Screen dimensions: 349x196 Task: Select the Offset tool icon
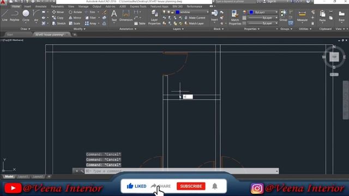(x=104, y=23)
